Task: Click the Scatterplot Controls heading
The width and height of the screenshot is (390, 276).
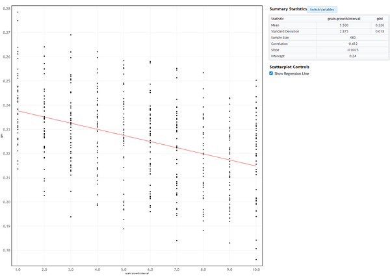Action: pos(289,67)
